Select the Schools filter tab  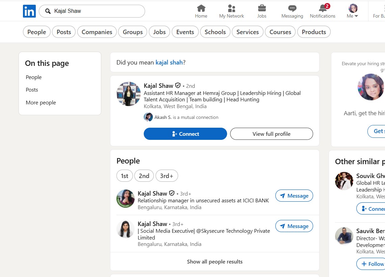pos(215,32)
